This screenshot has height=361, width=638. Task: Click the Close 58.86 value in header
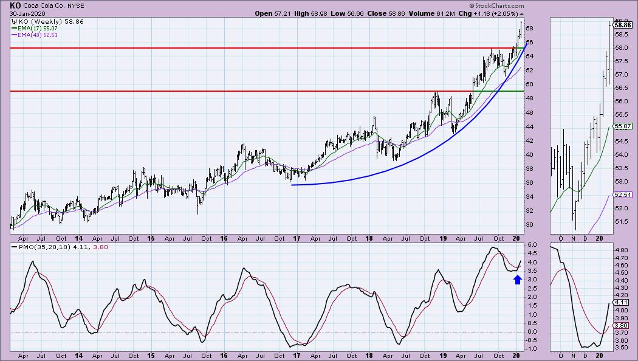386,13
